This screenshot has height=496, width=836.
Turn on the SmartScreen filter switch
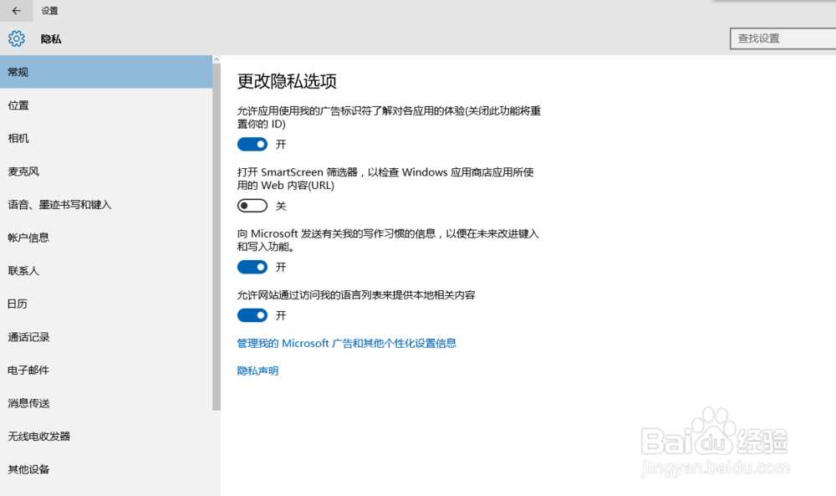pos(252,205)
